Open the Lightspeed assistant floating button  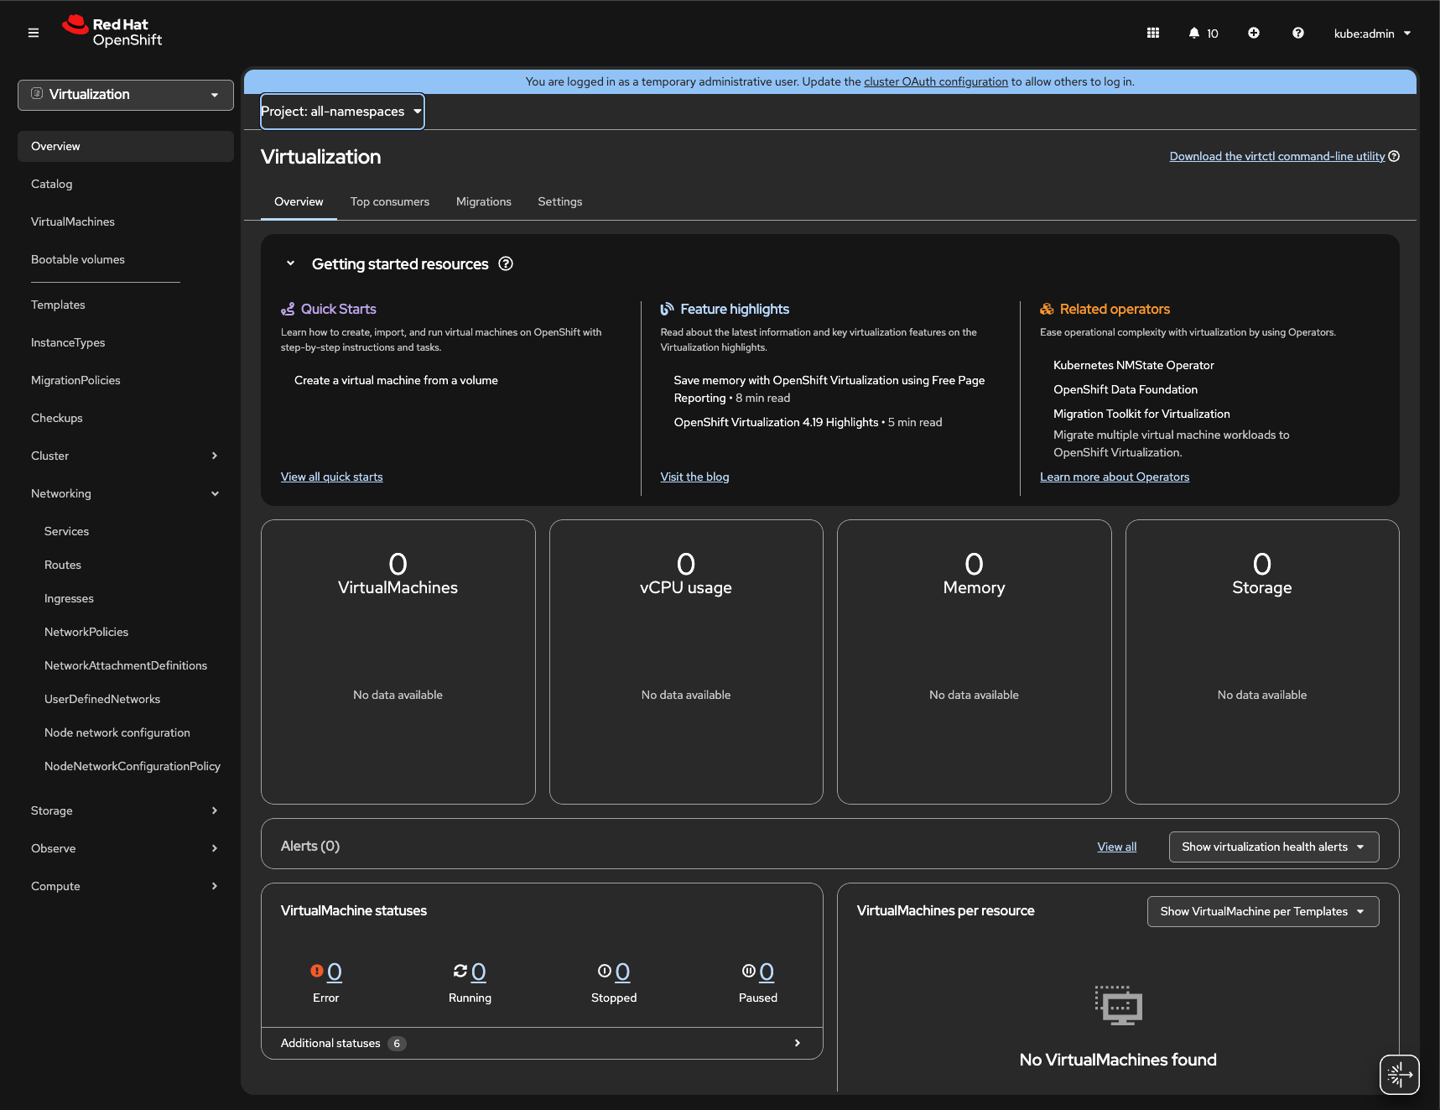tap(1399, 1074)
